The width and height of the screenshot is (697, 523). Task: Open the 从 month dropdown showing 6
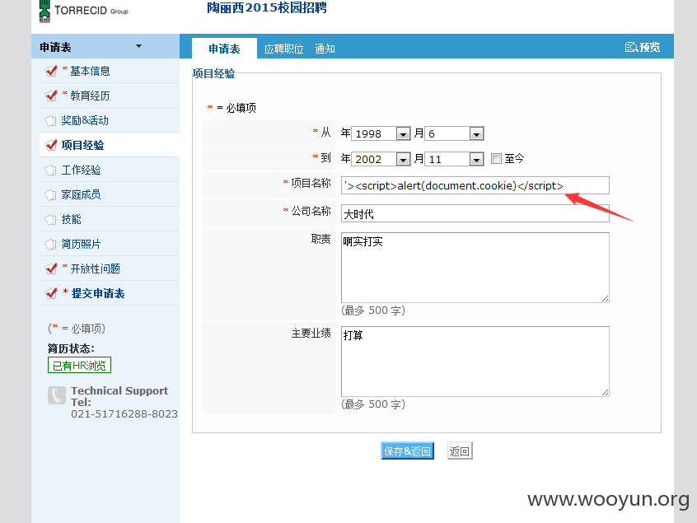[x=454, y=133]
